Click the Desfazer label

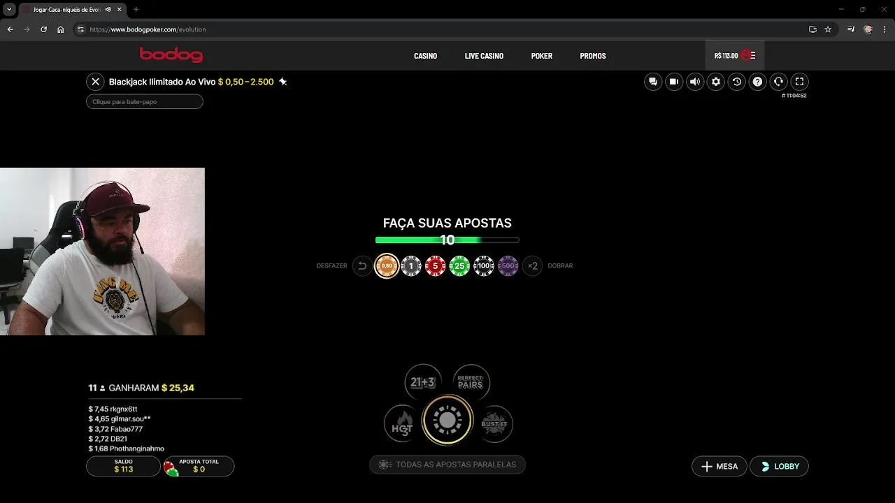click(x=332, y=266)
